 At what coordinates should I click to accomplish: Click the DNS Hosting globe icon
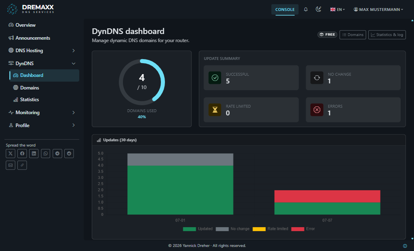pyautogui.click(x=11, y=50)
